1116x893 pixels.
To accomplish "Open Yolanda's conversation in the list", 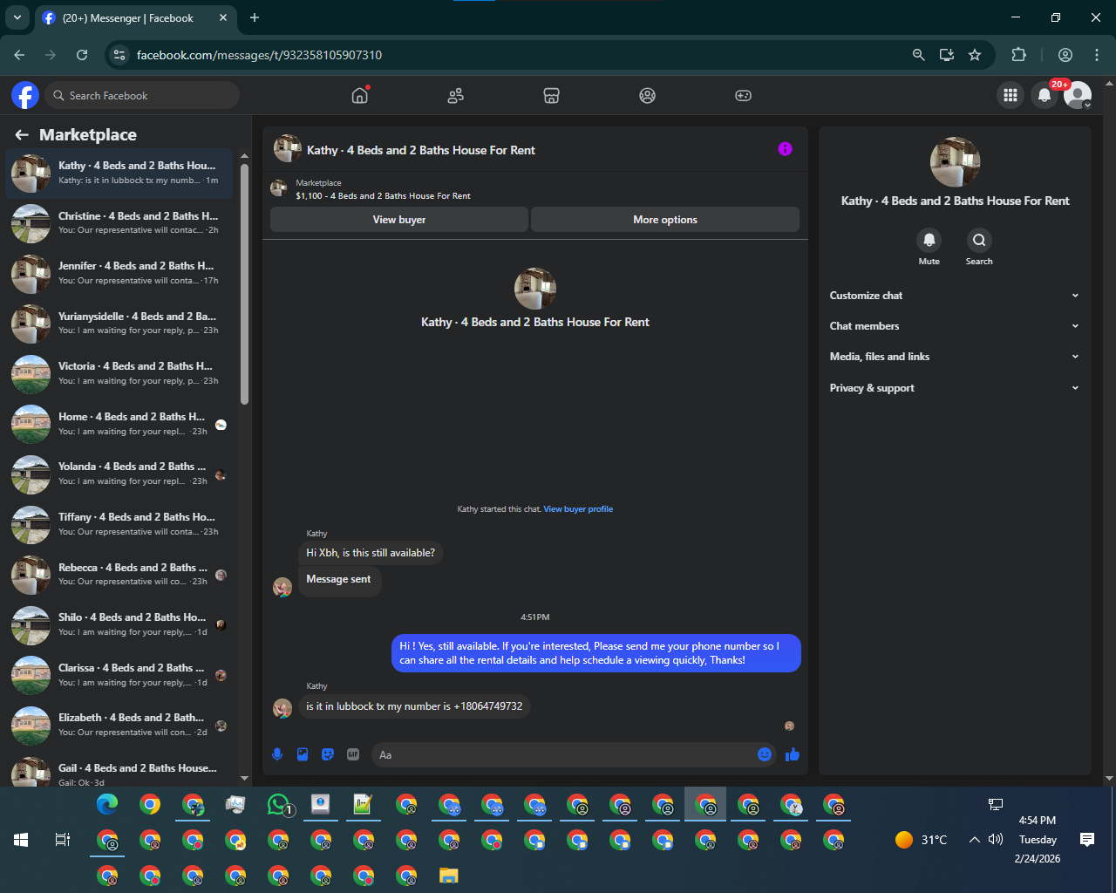I will (119, 474).
